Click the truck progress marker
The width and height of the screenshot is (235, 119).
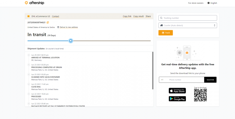coord(71,41)
